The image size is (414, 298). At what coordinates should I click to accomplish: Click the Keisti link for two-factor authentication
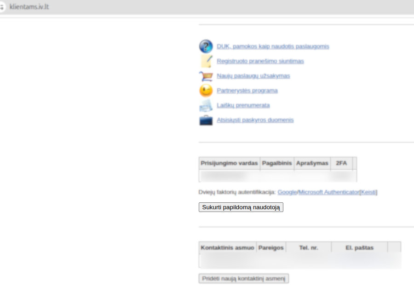368,192
